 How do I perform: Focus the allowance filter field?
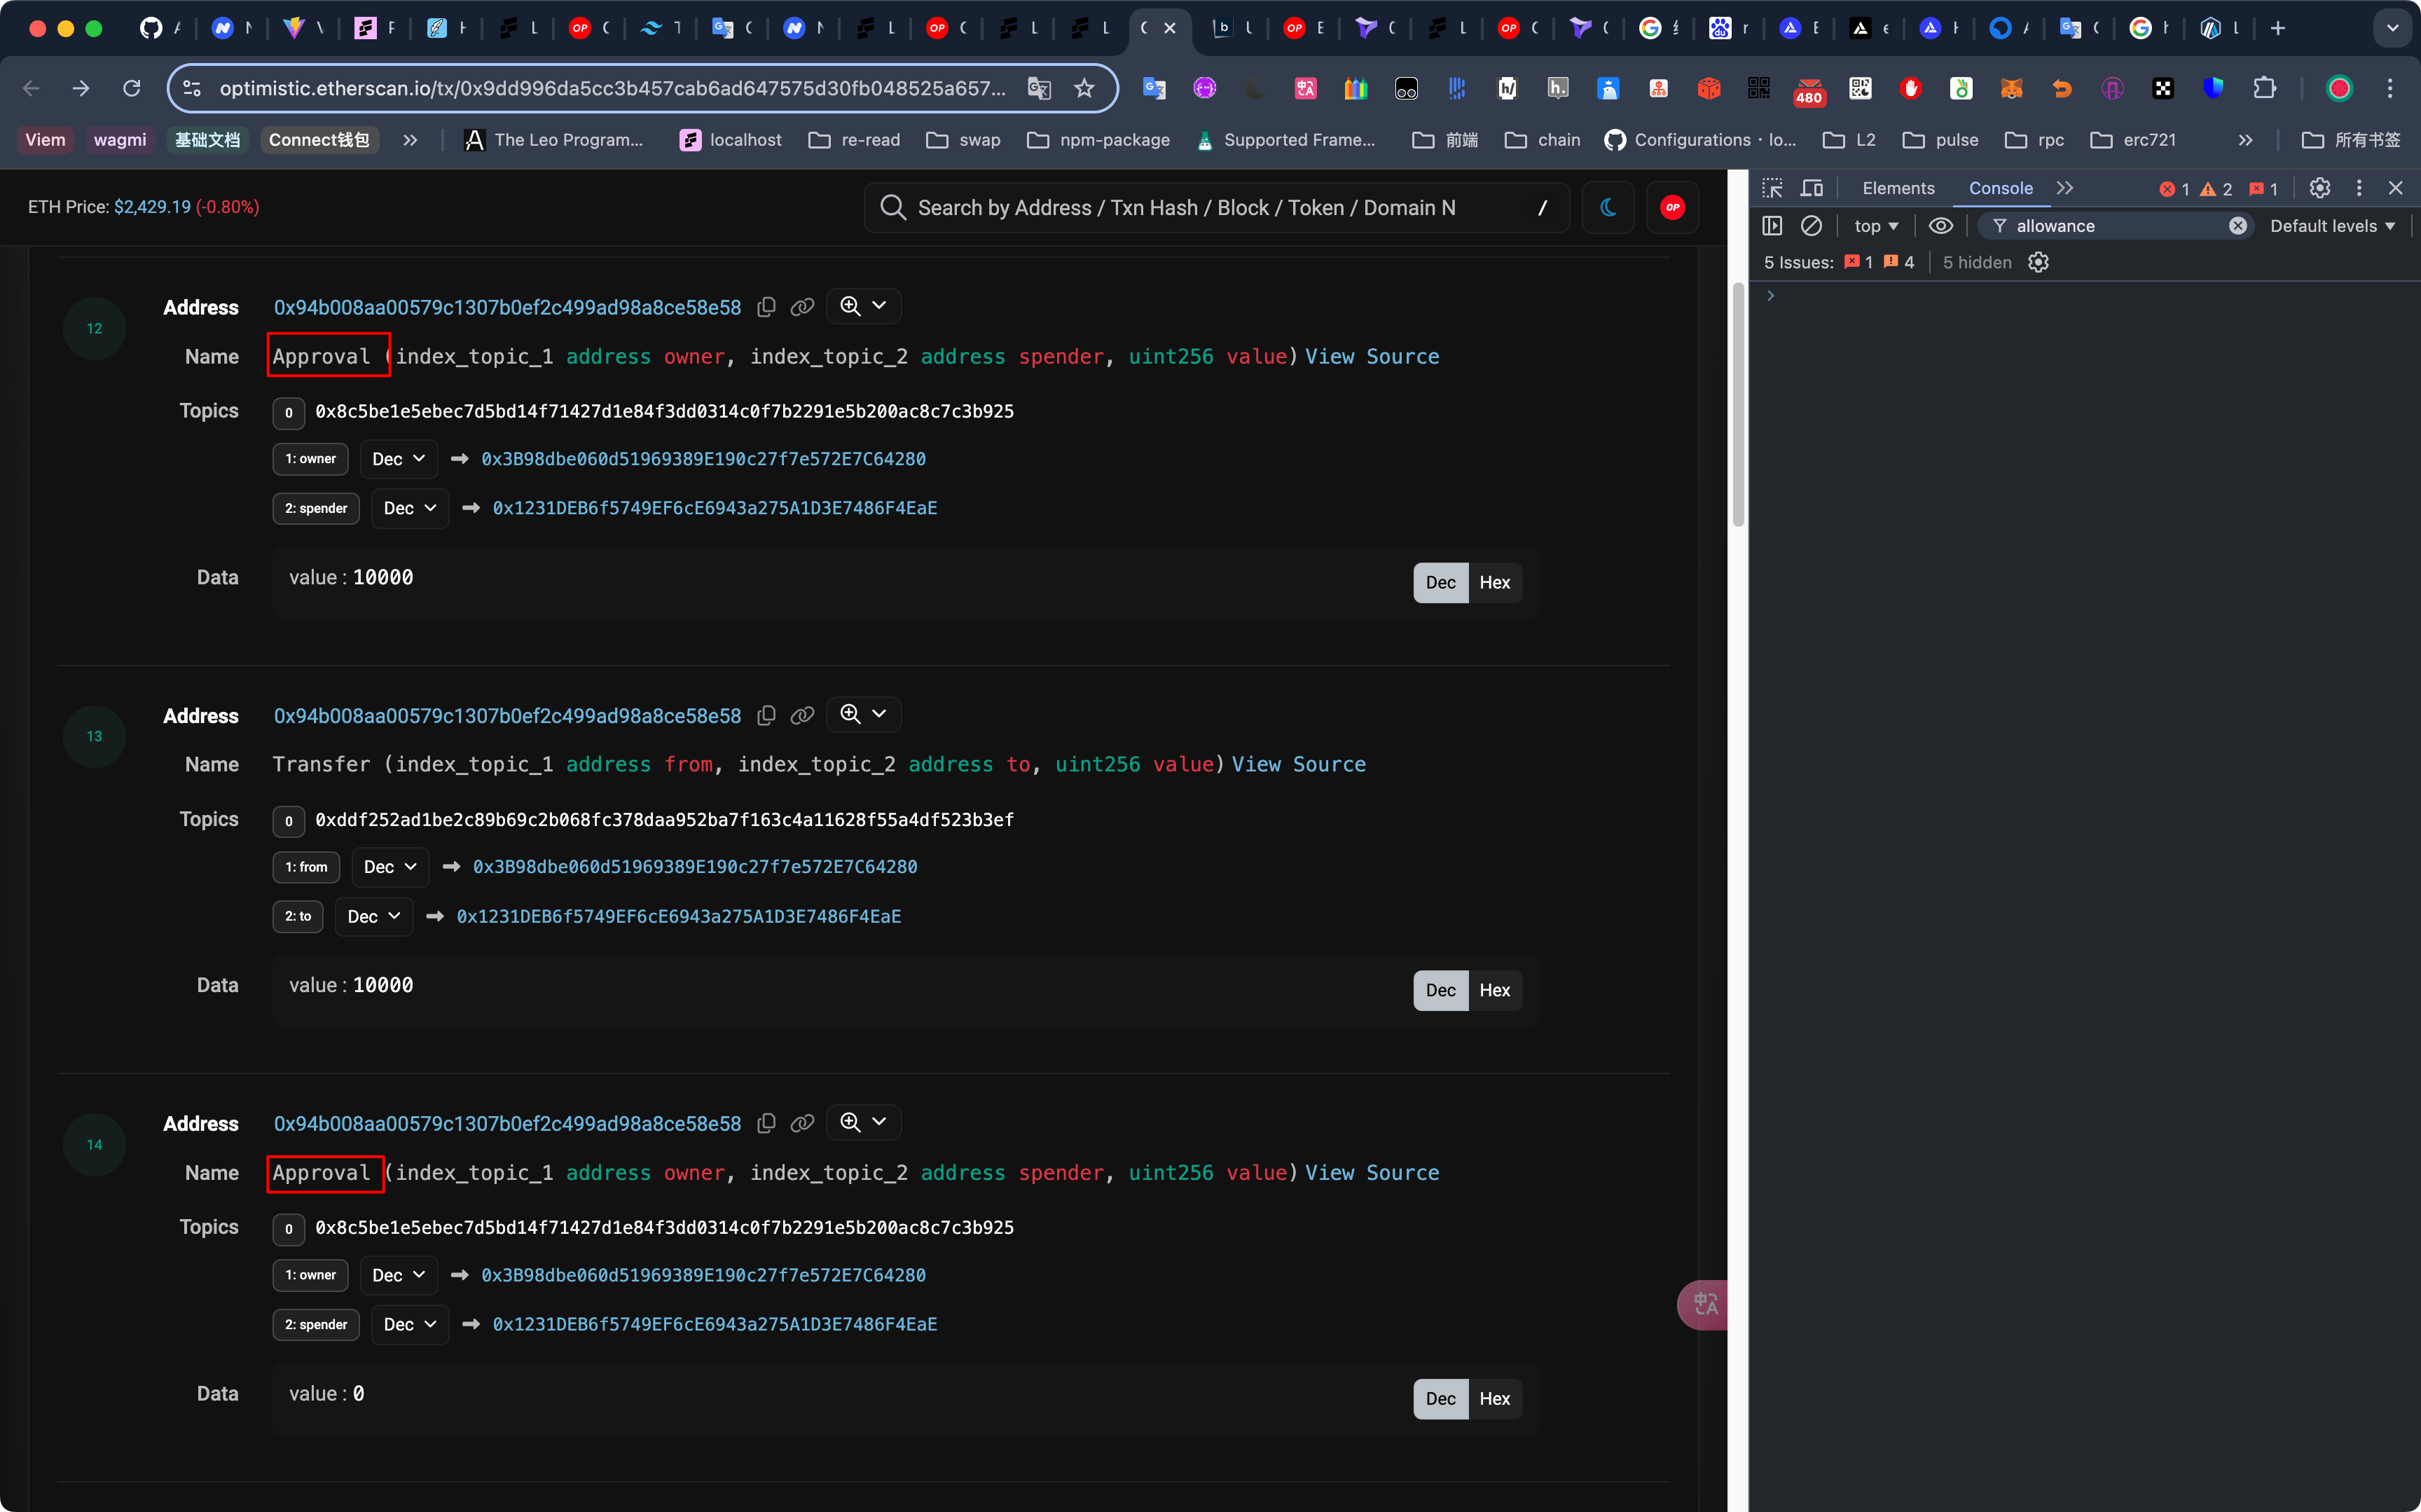pos(2116,226)
